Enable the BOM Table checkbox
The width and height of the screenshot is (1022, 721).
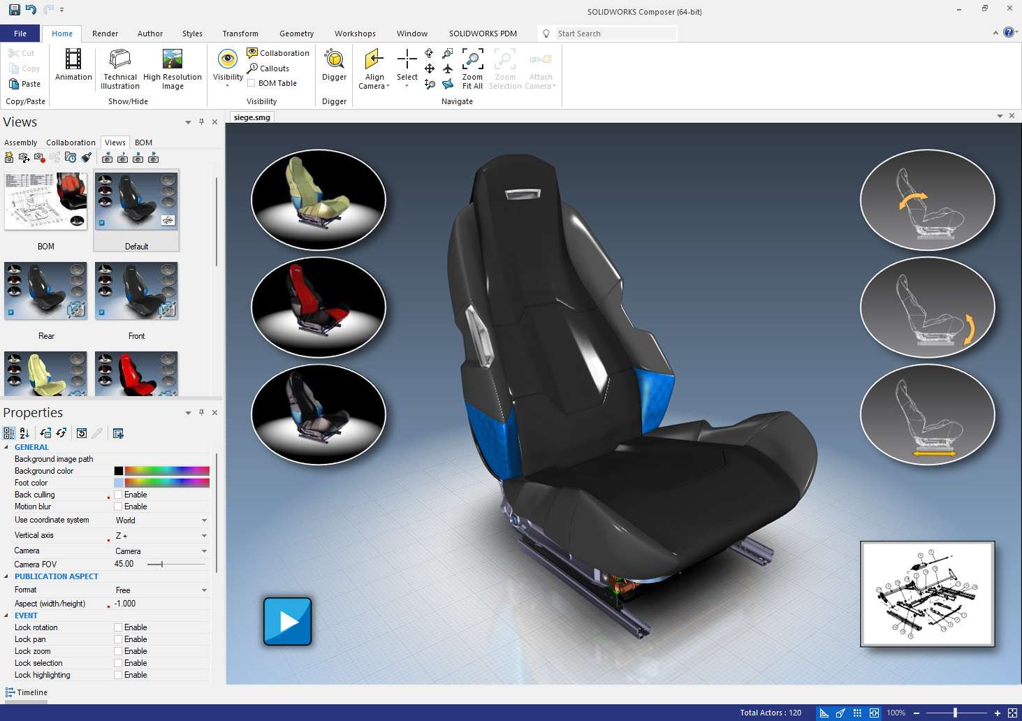tap(251, 83)
